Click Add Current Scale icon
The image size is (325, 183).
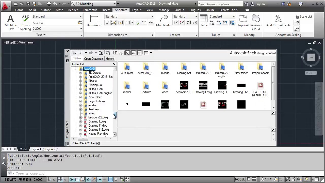pos(278,21)
